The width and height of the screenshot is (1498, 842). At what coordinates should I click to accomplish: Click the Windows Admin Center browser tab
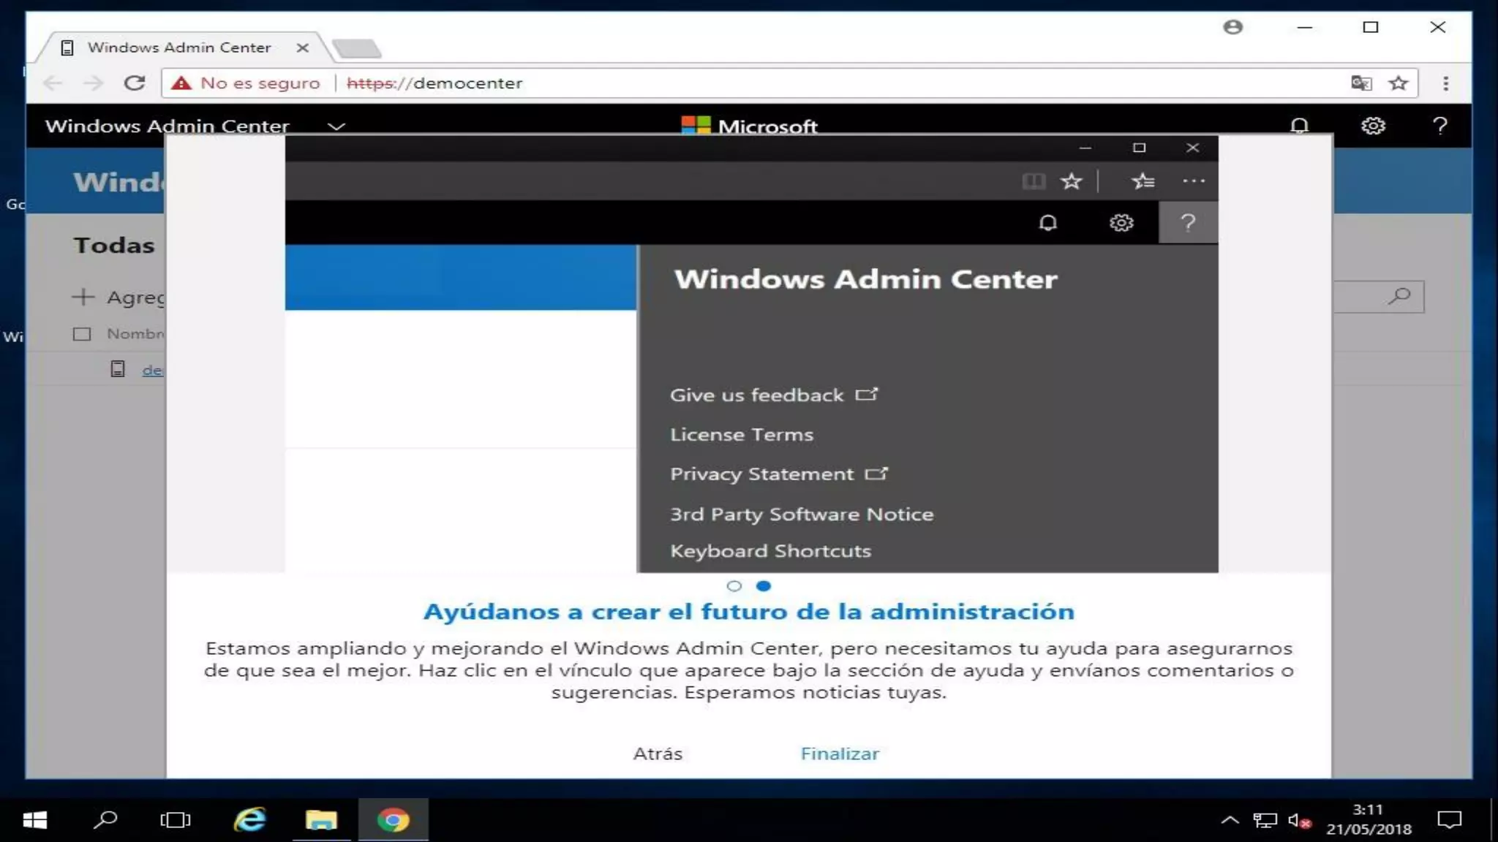click(179, 48)
